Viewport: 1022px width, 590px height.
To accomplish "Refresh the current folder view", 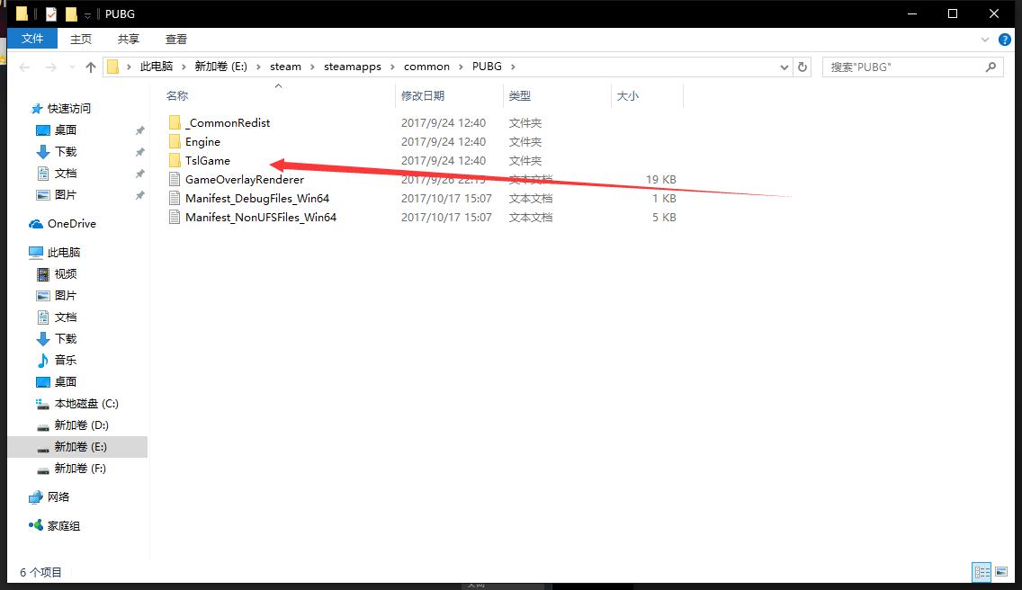I will (x=802, y=67).
